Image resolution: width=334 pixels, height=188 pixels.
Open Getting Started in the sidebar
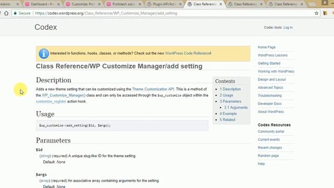click(x=269, y=63)
